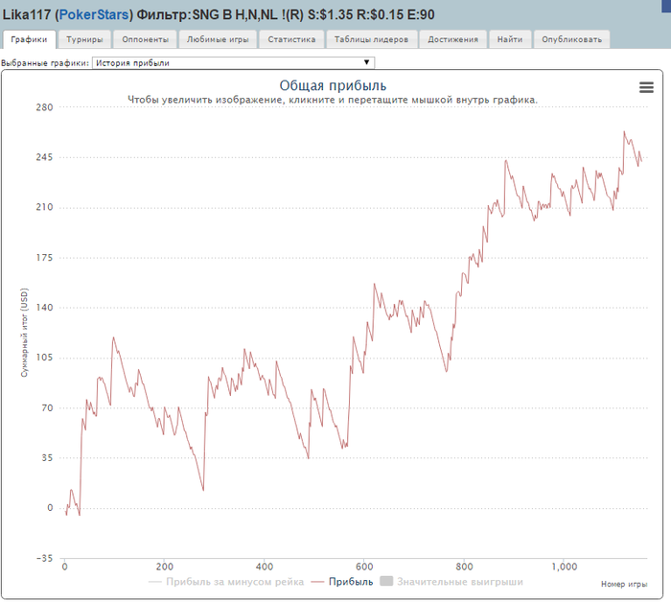This screenshot has height=602, width=671.
Task: Click the Значительные выигрыши gray legend swatch
Action: click(386, 581)
